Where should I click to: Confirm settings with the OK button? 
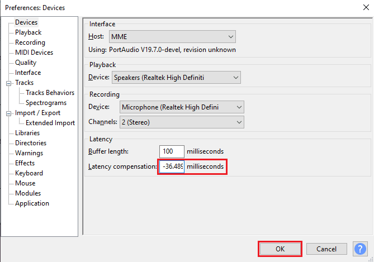280,249
